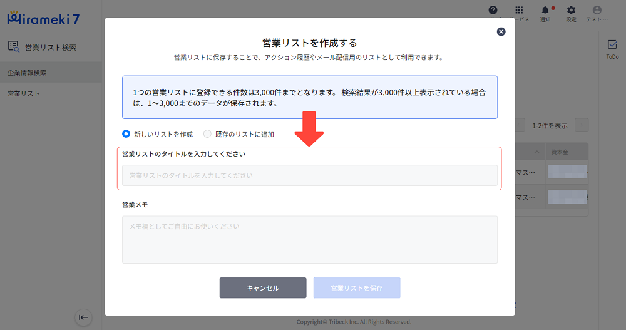Select 新しいリストを作成 radio button
626x330 pixels.
tap(126, 134)
